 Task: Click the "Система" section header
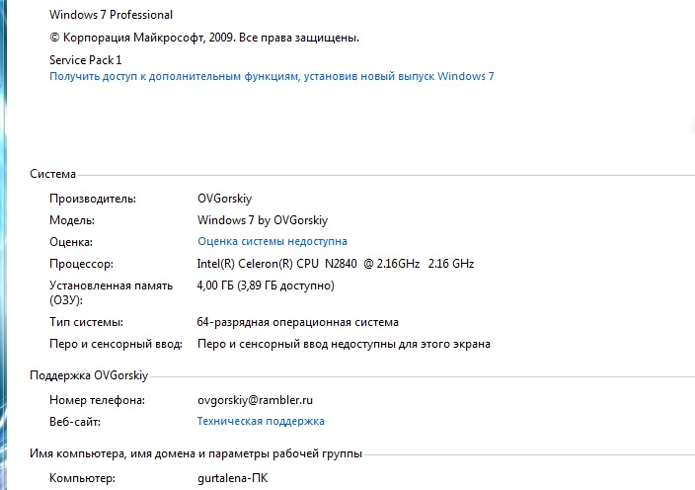point(52,174)
